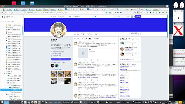Collapse the グループB bookmark folder

tap(7, 94)
